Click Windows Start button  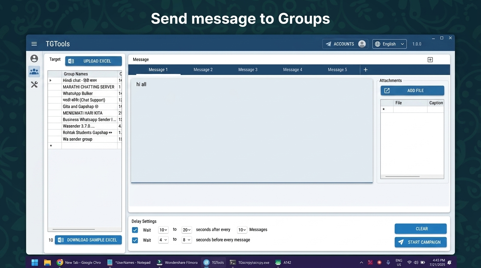35,262
